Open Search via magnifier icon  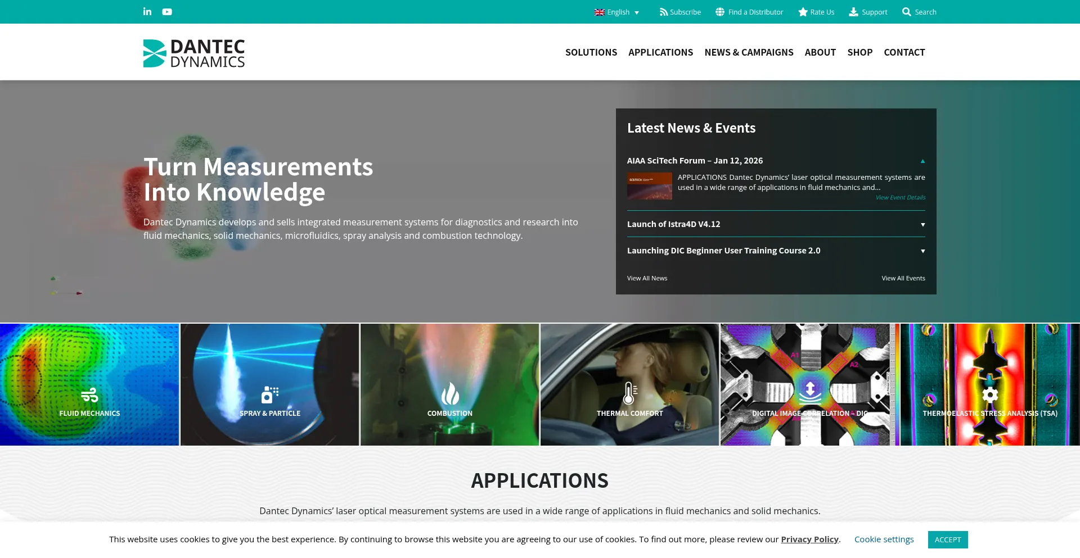pyautogui.click(x=906, y=12)
